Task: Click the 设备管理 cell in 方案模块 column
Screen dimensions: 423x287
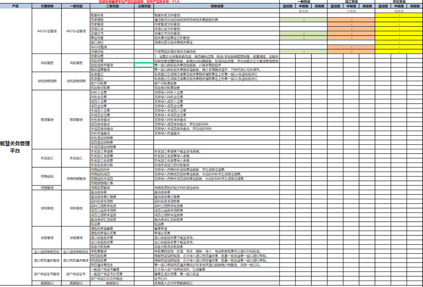Action: (x=47, y=237)
